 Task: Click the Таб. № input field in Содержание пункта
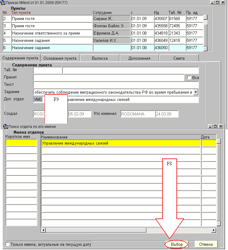(x=48, y=70)
